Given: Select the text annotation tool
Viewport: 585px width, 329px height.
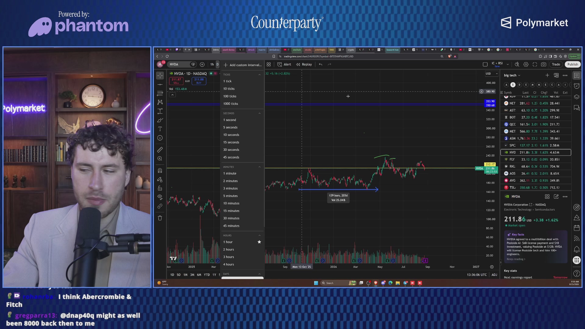Looking at the screenshot, I should coord(160,129).
